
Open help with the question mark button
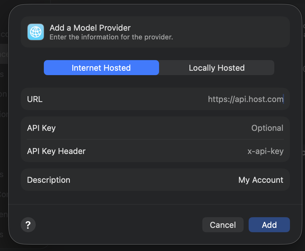28,225
